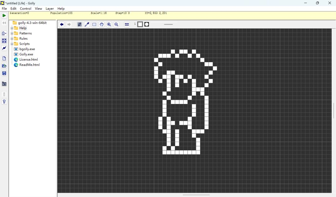Select the Zoom In magnifier tool

(x=109, y=25)
